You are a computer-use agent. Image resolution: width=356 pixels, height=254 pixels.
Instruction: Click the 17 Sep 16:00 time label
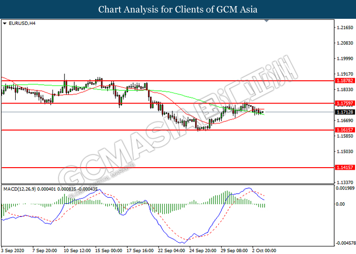coord(141,250)
